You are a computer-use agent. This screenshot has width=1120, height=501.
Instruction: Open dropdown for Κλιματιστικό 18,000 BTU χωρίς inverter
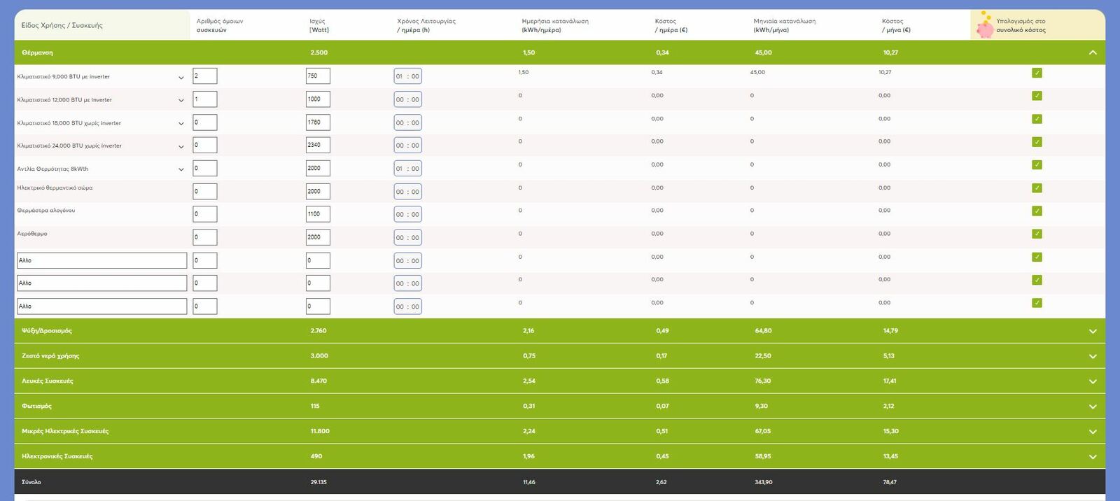click(181, 123)
